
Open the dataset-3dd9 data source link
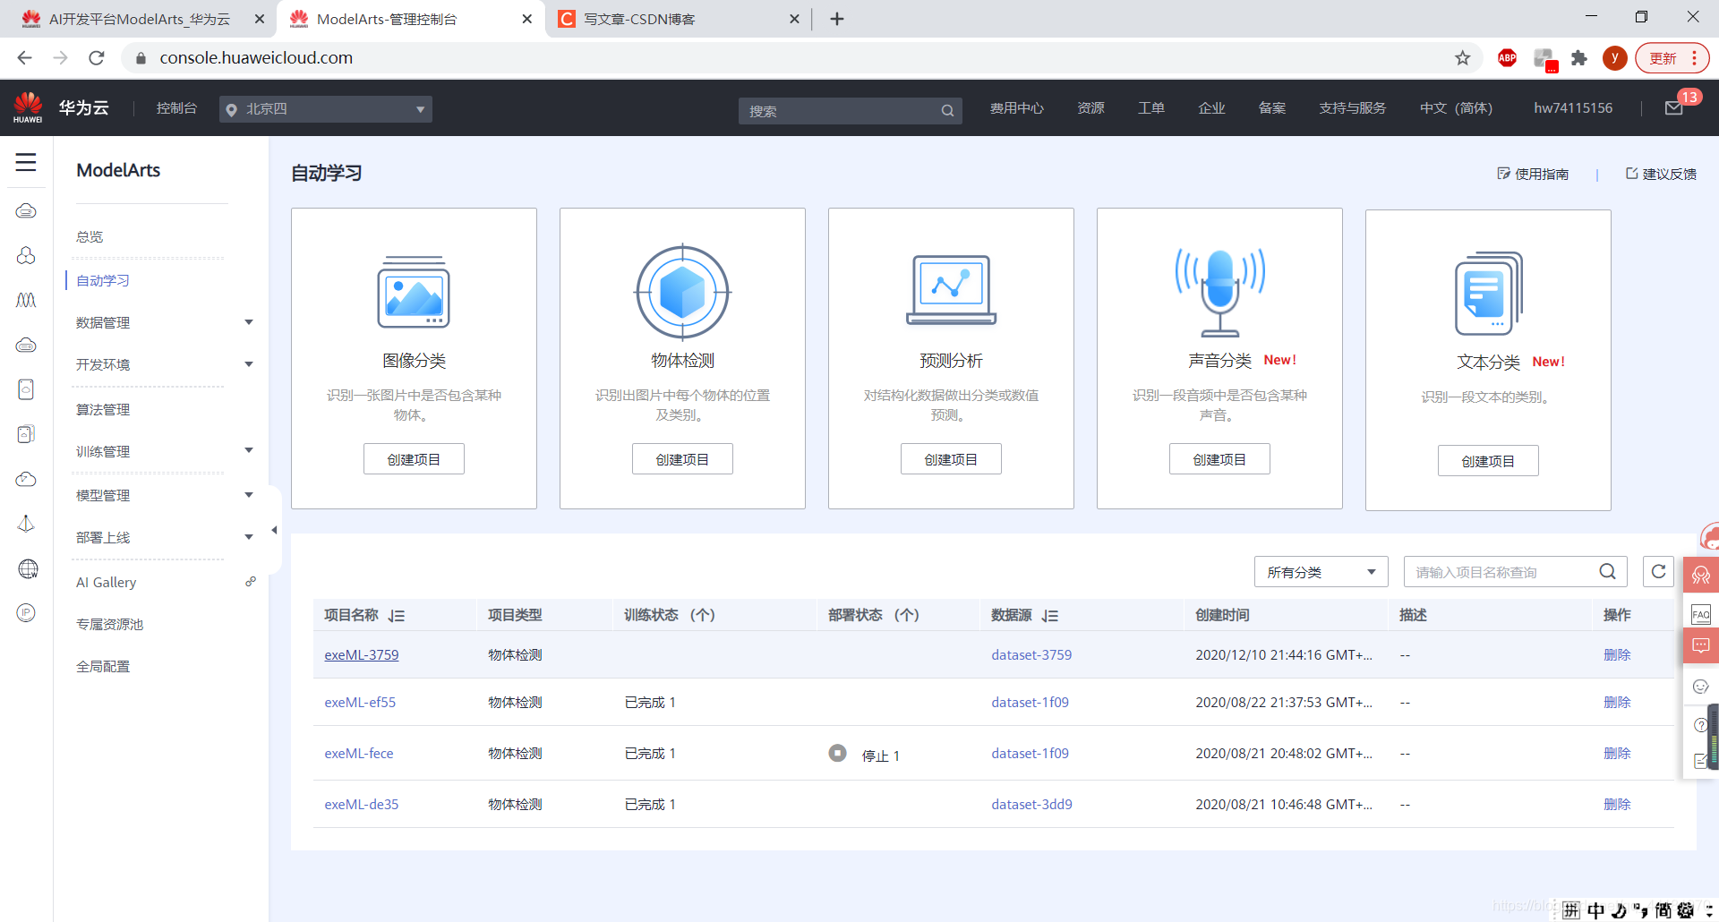tap(1031, 804)
